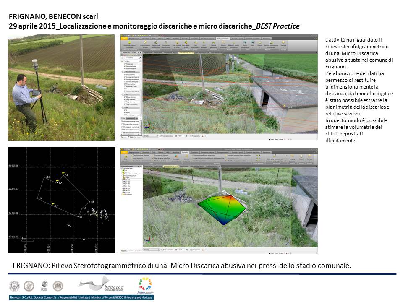Screen dimensions: 403x302
Task: Collapse the Layer group in filter panel
Action: (x=122, y=107)
